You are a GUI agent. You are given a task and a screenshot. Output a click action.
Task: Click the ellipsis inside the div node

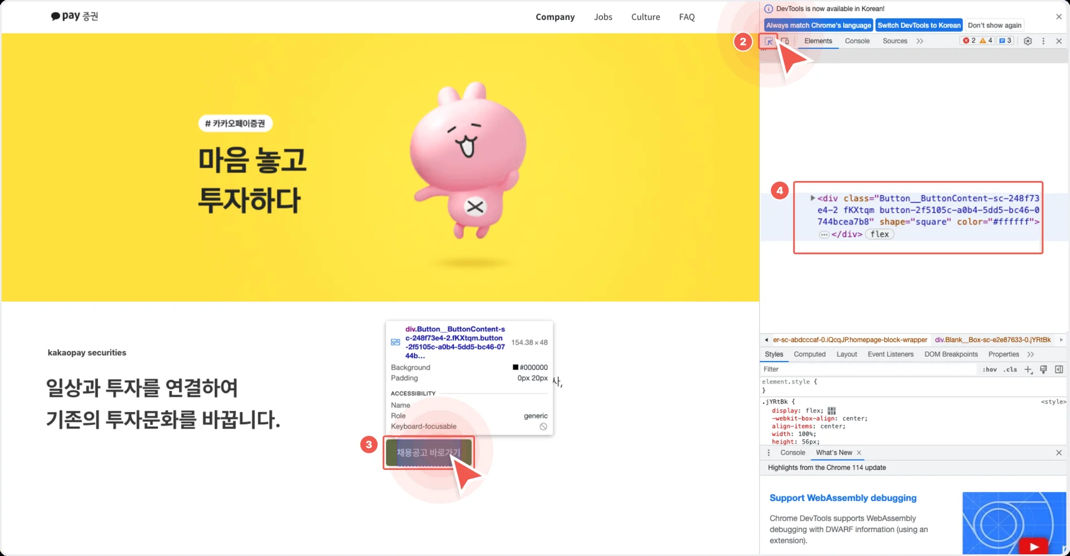824,235
